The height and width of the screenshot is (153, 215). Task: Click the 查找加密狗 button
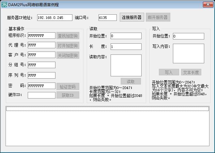tap(68, 36)
